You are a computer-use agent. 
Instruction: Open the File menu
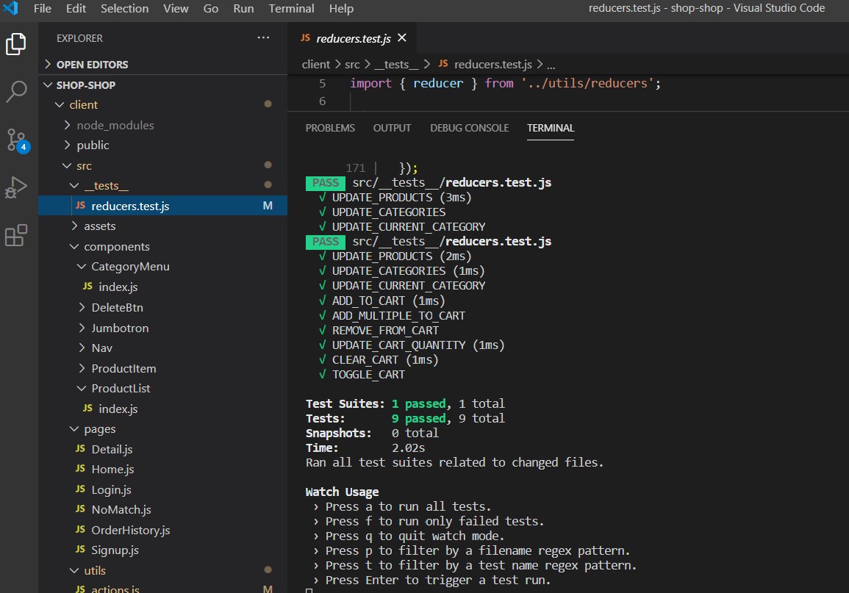click(42, 9)
